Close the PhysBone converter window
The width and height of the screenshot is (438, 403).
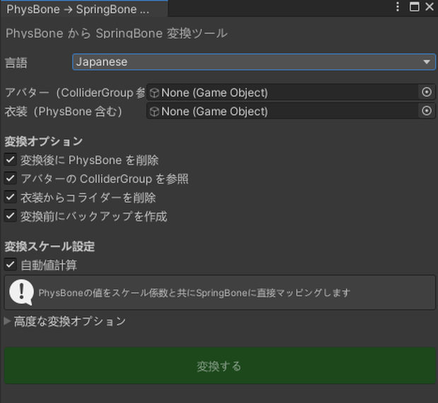tap(430, 6)
